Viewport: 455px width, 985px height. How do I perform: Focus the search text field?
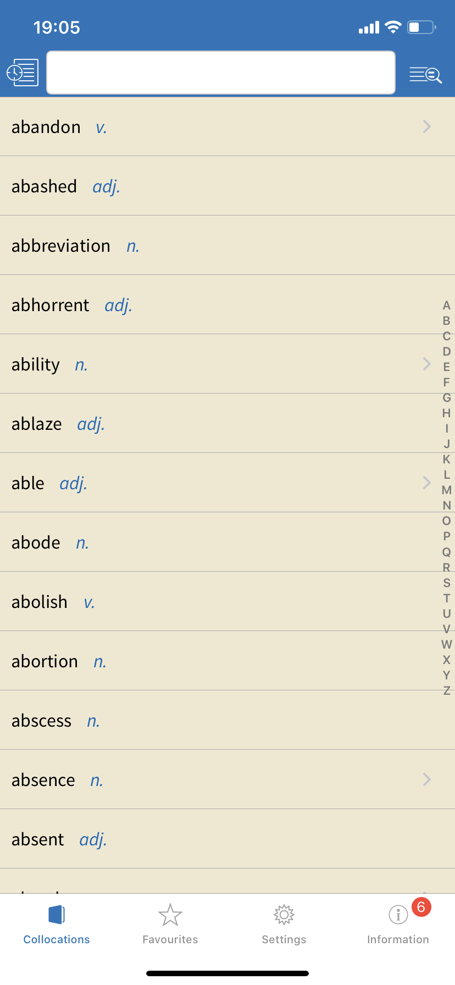(221, 73)
